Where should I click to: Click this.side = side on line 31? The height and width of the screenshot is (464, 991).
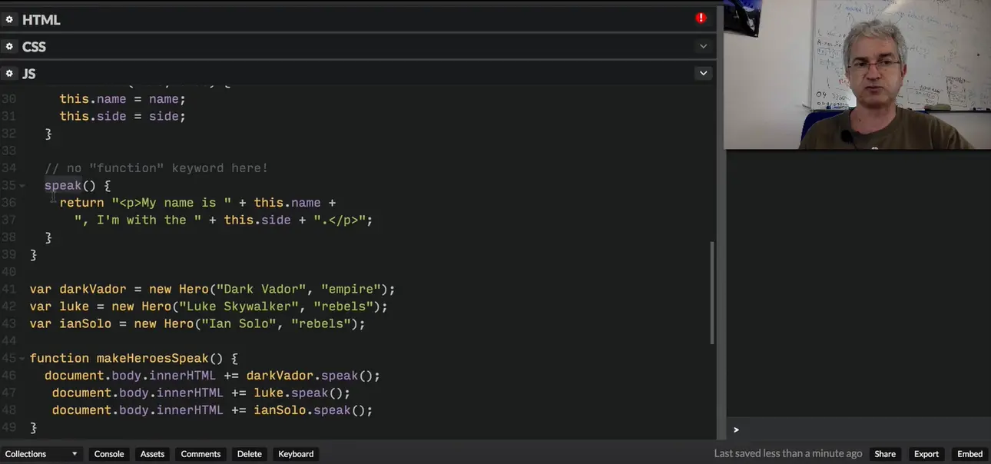tap(123, 116)
